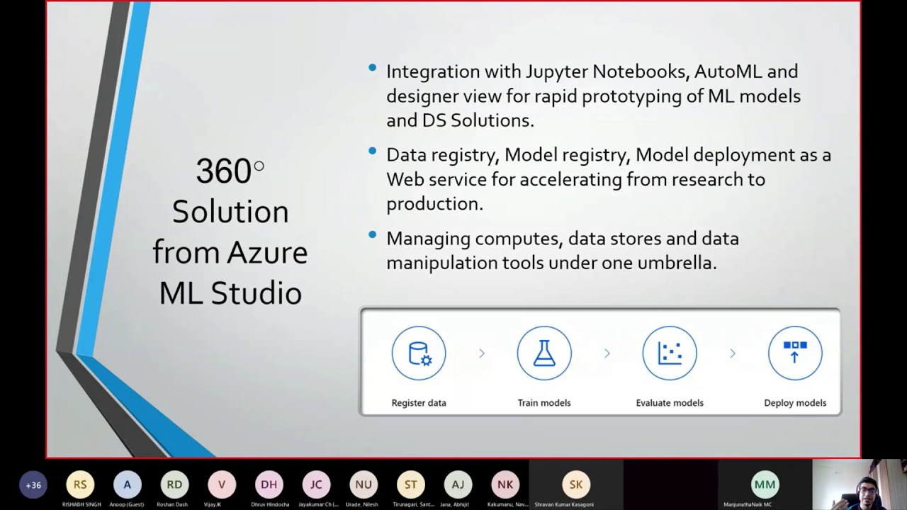Click the bullet about Jupyter Notebooks integration
Viewport: 907px width, 510px height.
click(x=593, y=96)
